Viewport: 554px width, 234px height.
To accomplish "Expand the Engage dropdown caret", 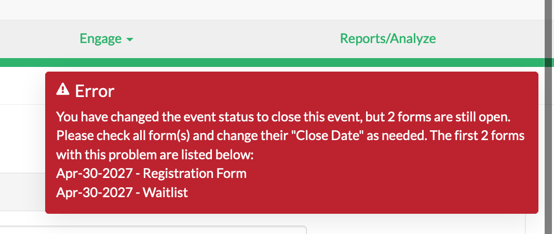I will (130, 40).
